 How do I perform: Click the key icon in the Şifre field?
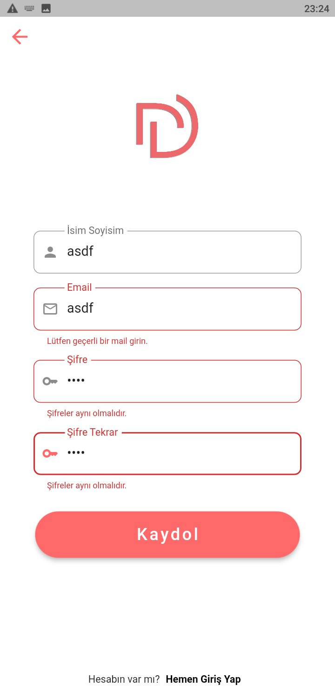pyautogui.click(x=50, y=381)
